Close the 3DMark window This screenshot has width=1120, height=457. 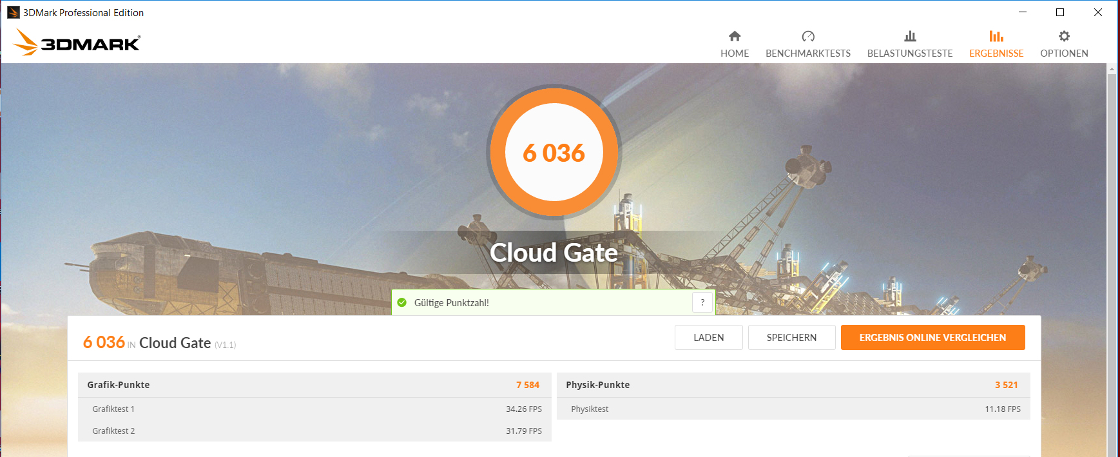1098,12
